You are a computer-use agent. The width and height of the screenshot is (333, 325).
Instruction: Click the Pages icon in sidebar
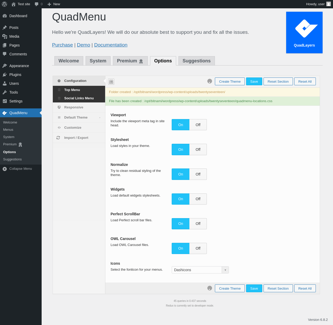point(5,45)
